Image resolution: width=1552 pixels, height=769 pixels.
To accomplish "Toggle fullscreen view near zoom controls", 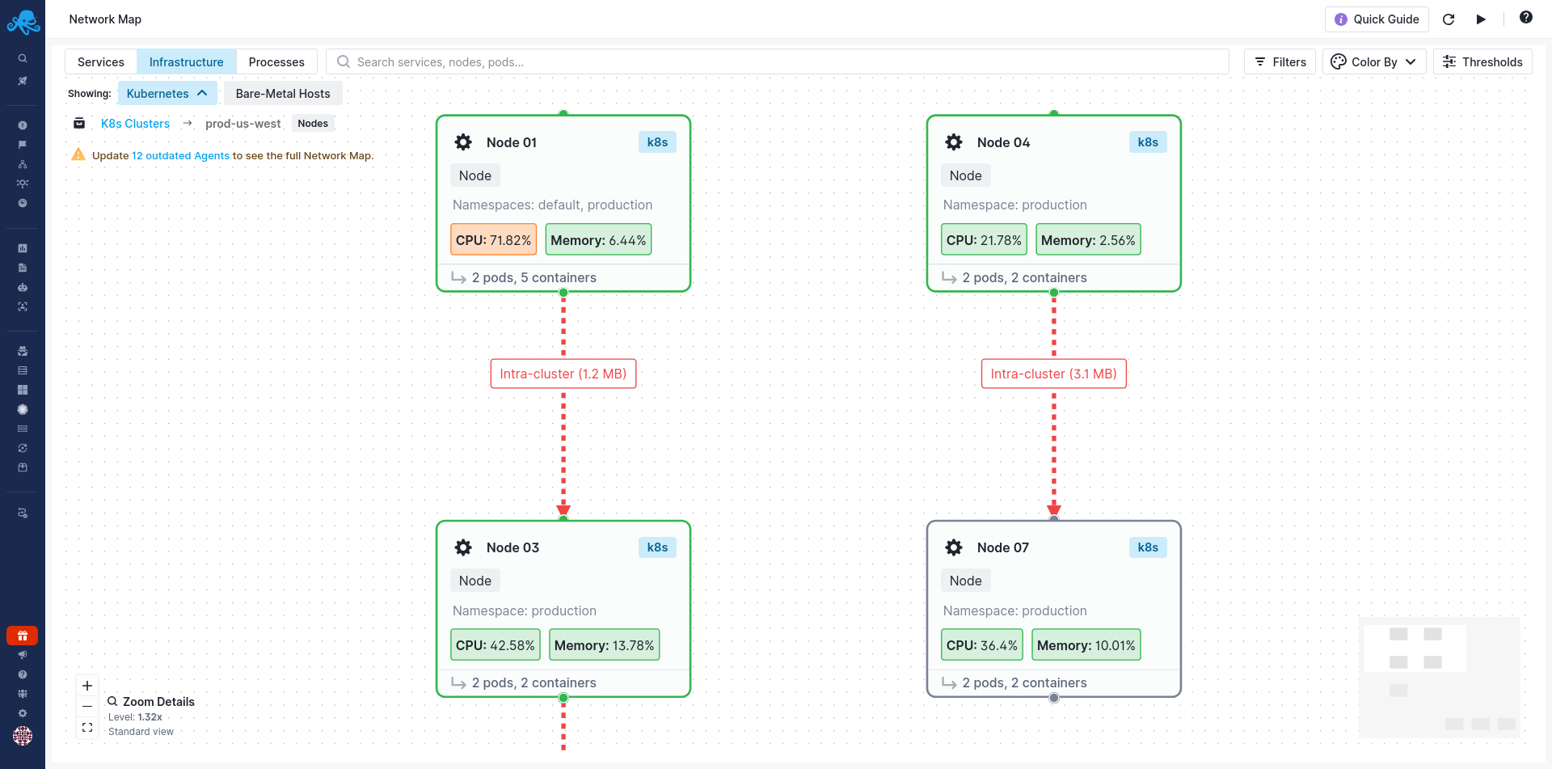I will tap(86, 727).
